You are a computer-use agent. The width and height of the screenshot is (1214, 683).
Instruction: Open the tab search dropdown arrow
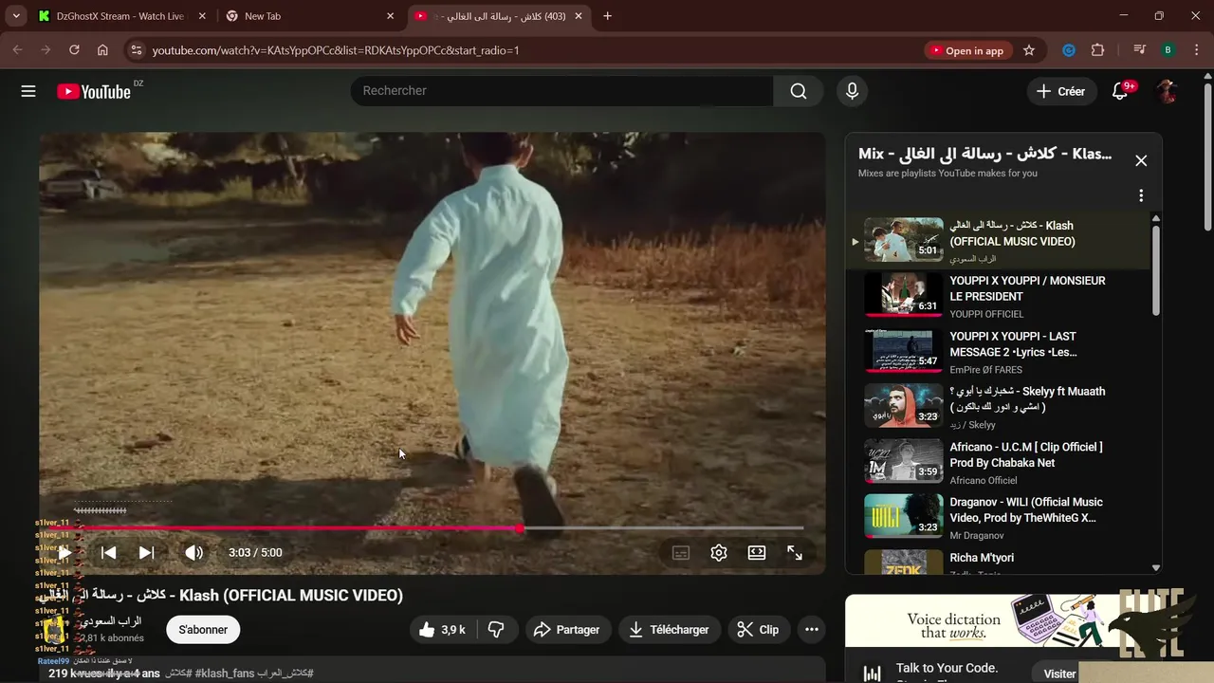pos(16,16)
